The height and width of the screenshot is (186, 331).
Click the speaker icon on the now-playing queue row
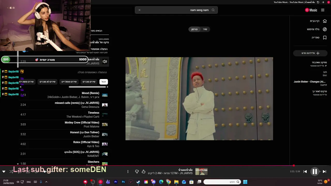[x=105, y=61]
